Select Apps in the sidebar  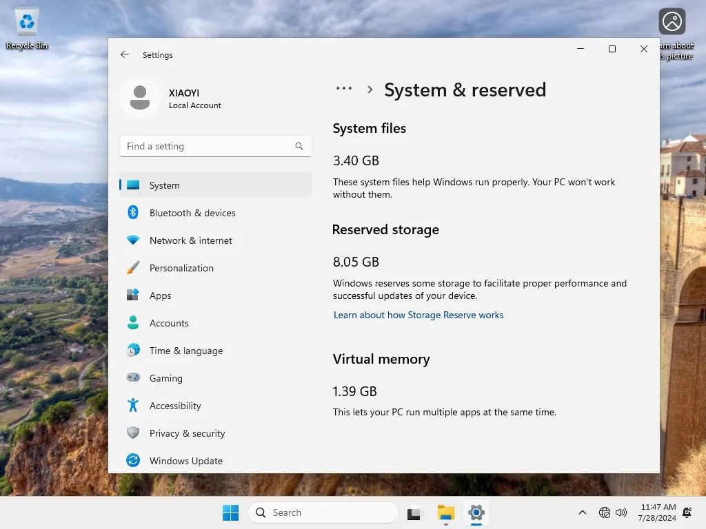(216, 295)
